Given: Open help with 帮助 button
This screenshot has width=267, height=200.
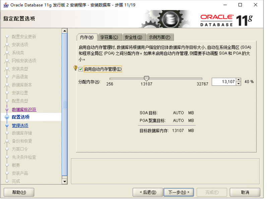Looking at the screenshot, I should (x=19, y=192).
